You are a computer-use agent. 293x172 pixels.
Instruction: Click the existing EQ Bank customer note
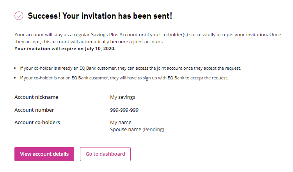click(131, 68)
